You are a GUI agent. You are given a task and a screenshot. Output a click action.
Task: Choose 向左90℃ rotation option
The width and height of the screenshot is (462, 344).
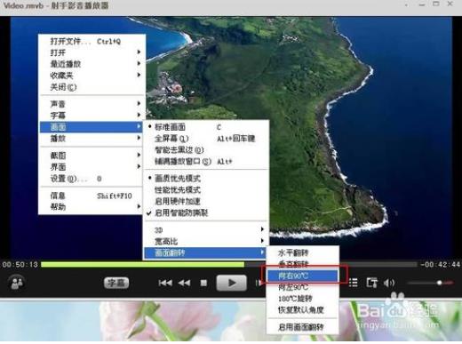(303, 287)
